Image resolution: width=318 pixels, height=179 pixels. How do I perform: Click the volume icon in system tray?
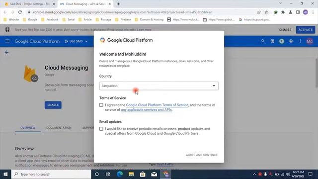pyautogui.click(x=288, y=174)
